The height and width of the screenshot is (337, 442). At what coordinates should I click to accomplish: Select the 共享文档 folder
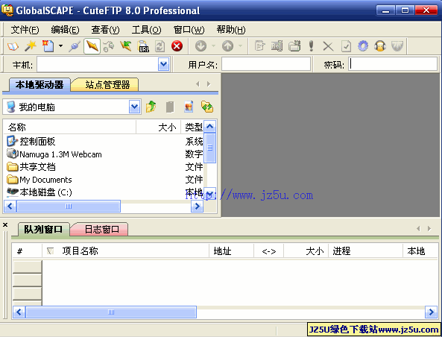pos(37,167)
